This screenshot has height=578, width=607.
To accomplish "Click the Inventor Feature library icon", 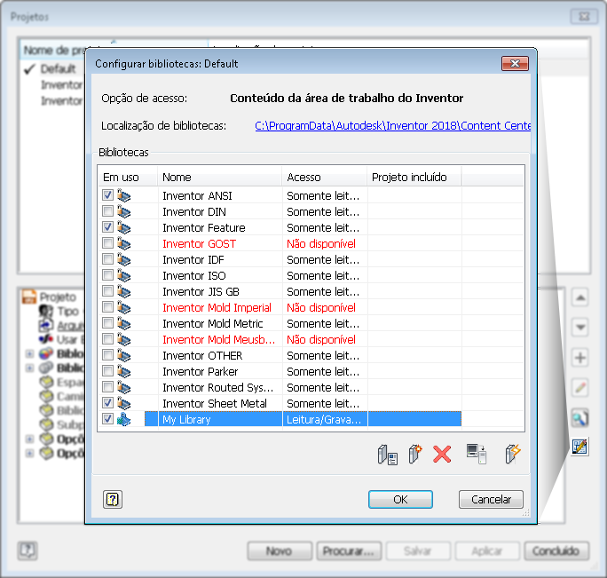I will pyautogui.click(x=124, y=227).
